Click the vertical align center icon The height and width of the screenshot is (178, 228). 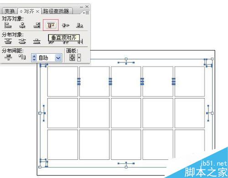pos(66,25)
